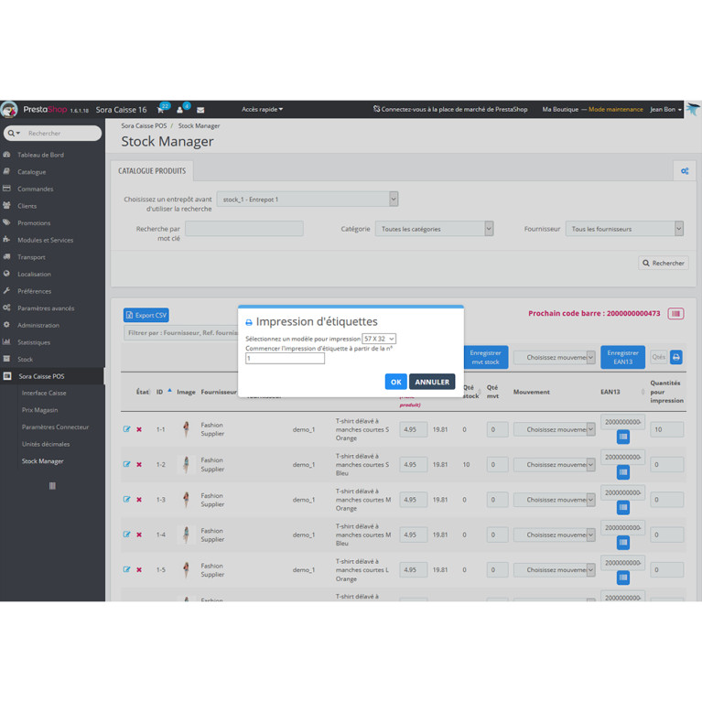Screen dimensions: 702x702
Task: Open the shopping cart orders icon
Action: click(x=161, y=110)
